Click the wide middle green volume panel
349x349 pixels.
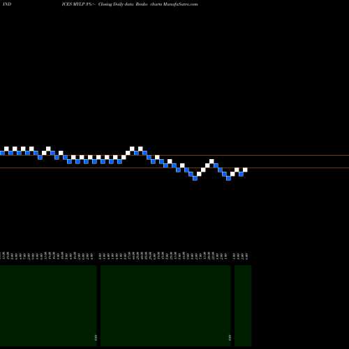pyautogui.click(x=165, y=306)
